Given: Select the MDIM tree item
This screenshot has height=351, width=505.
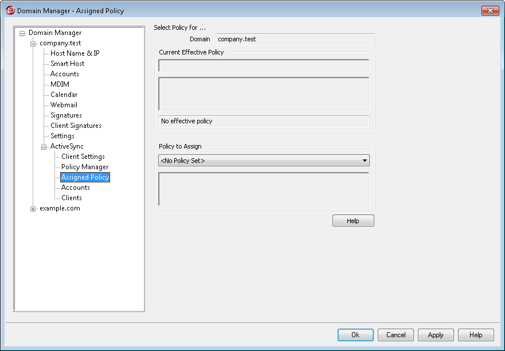Looking at the screenshot, I should click(x=60, y=84).
